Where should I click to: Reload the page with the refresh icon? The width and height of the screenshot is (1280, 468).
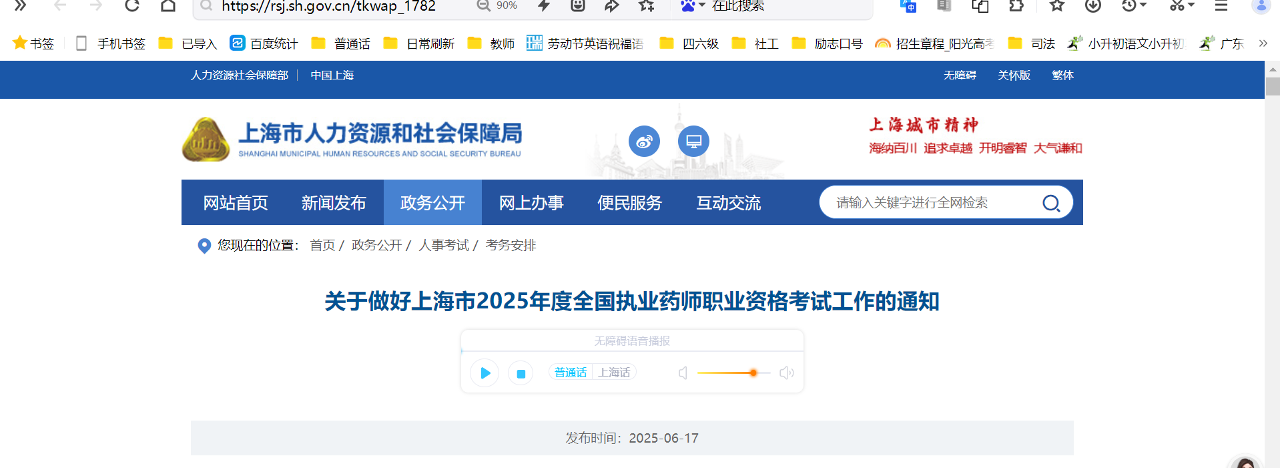tap(132, 6)
